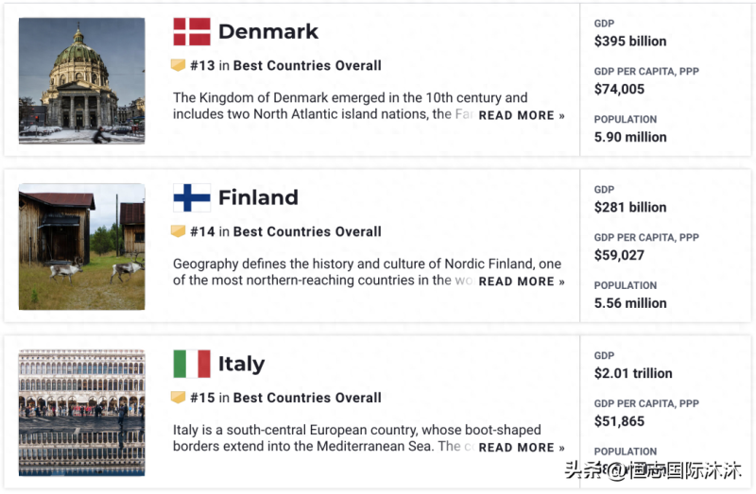Open the Denmark country title link

click(x=268, y=32)
